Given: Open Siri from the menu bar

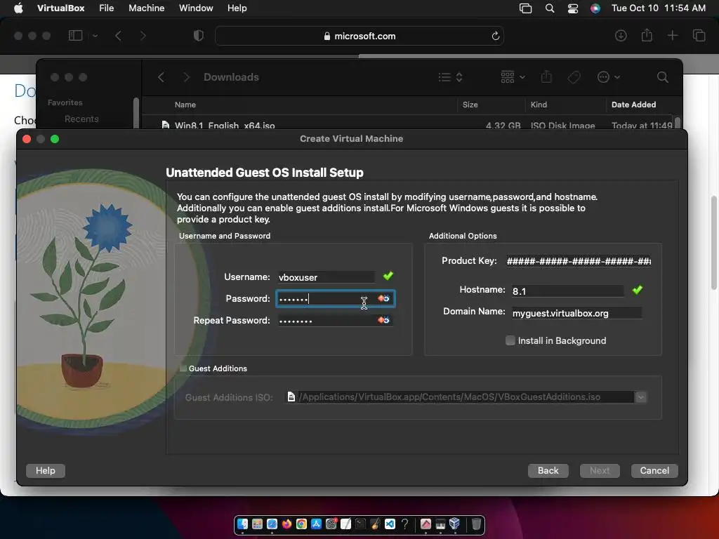Looking at the screenshot, I should (x=595, y=8).
